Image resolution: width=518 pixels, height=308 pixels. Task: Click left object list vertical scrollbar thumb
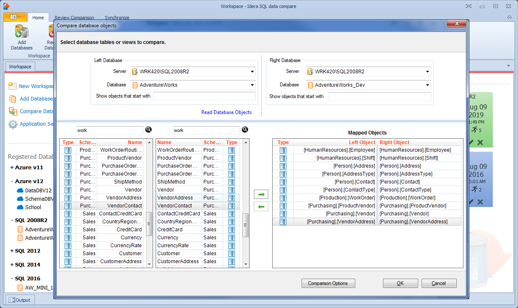(149, 225)
